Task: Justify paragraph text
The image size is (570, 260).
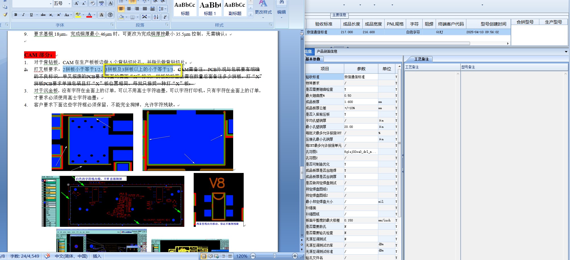Action: pyautogui.click(x=145, y=9)
